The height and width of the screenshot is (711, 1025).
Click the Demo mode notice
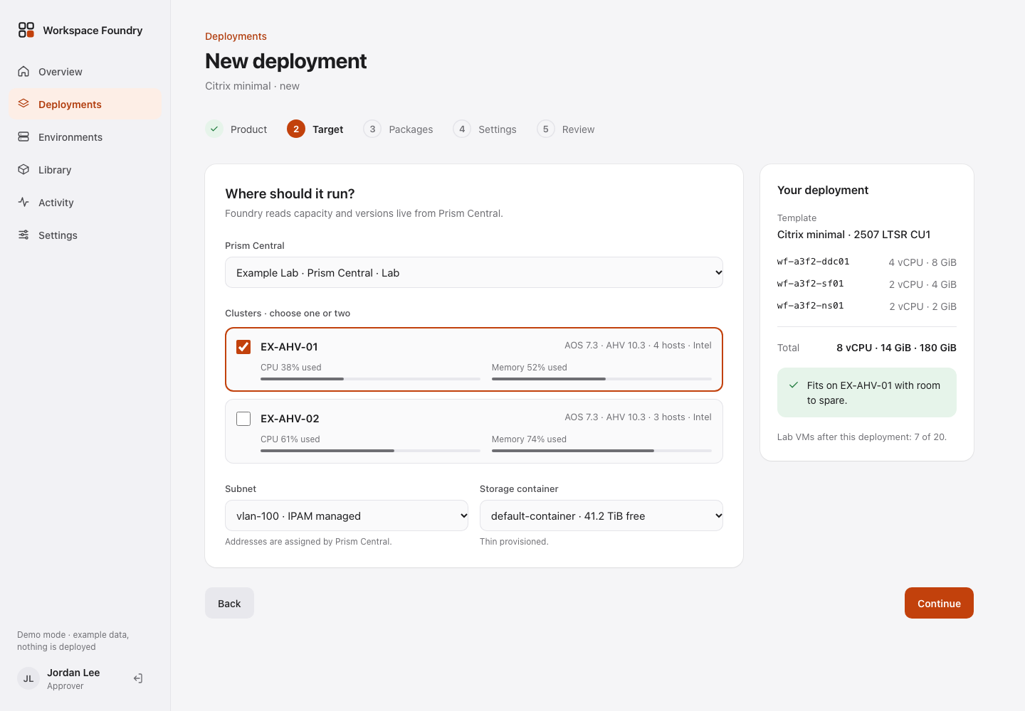[73, 641]
